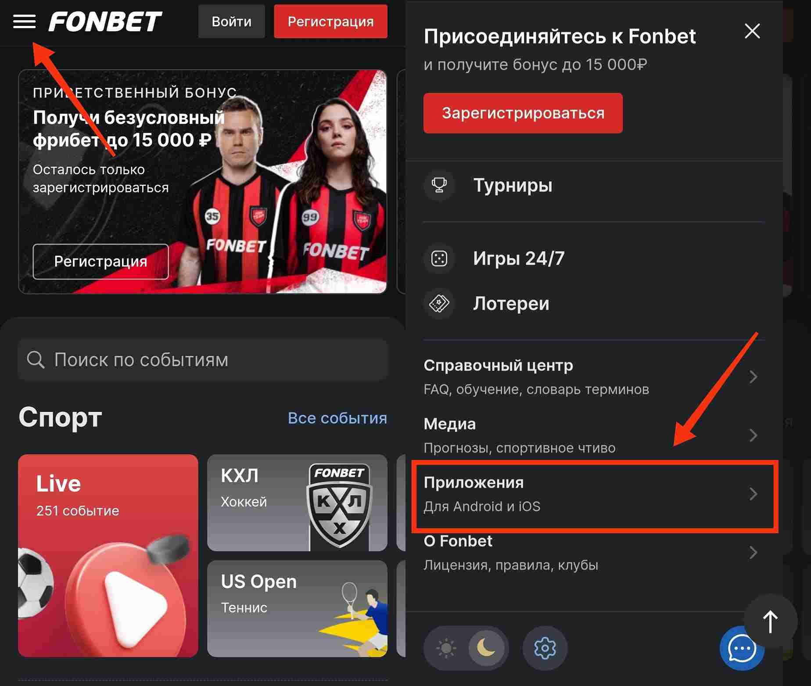Open Приложения for Android and iOS
The image size is (811, 686).
coord(594,494)
